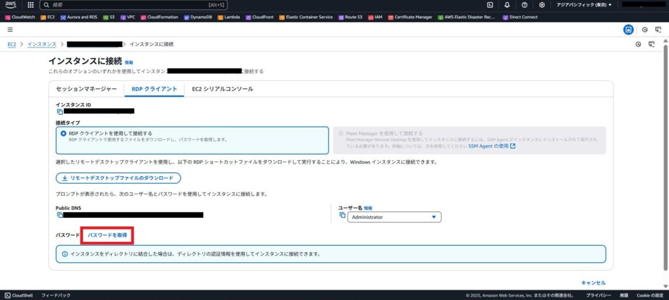Image resolution: width=669 pixels, height=300 pixels.
Task: Open the Lambda bookmark shortcut
Action: [229, 17]
